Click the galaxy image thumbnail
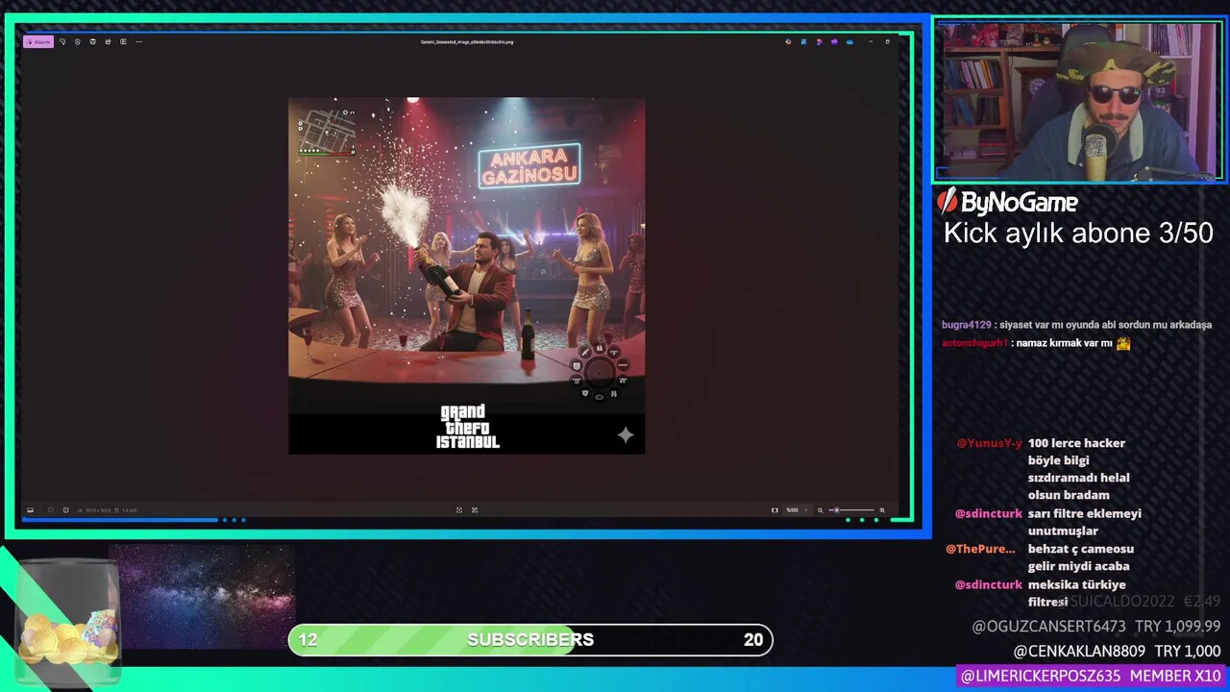Image resolution: width=1230 pixels, height=692 pixels. click(x=203, y=597)
